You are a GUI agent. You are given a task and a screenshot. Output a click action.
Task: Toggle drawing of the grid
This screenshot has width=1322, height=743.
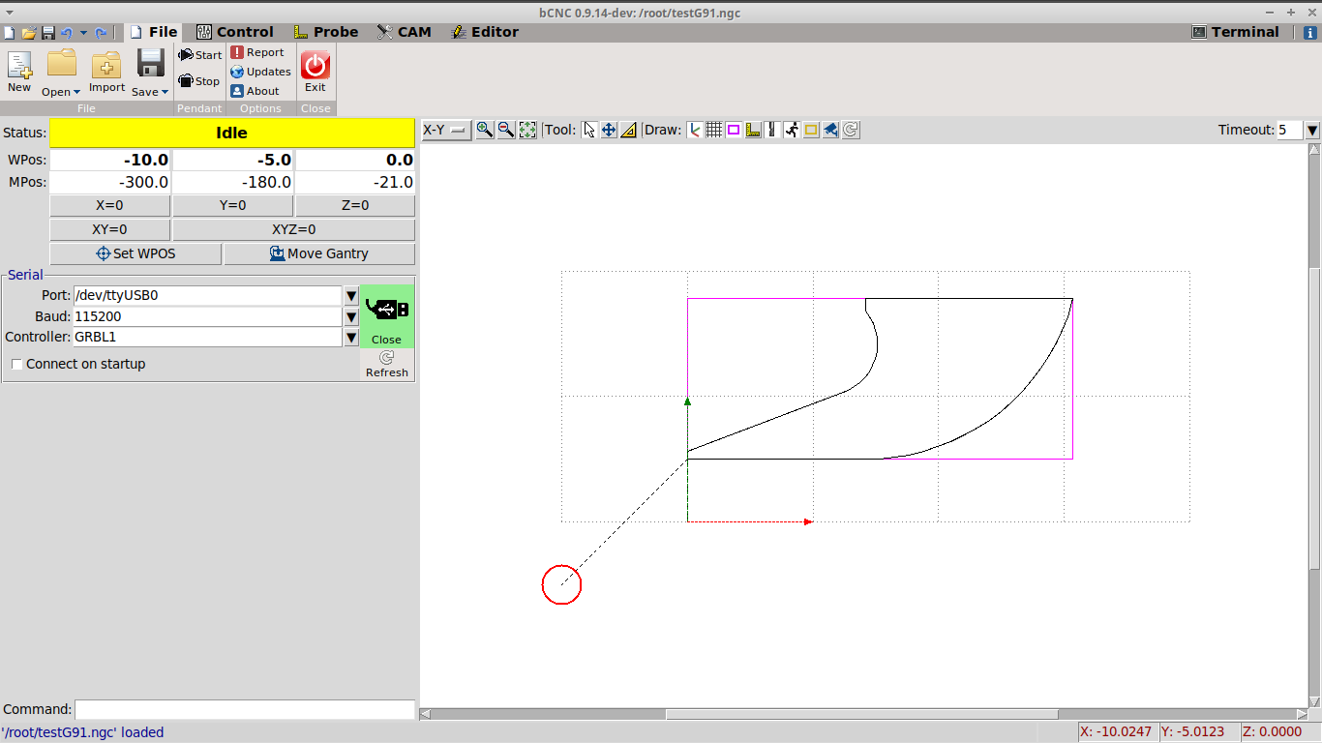[x=714, y=130]
